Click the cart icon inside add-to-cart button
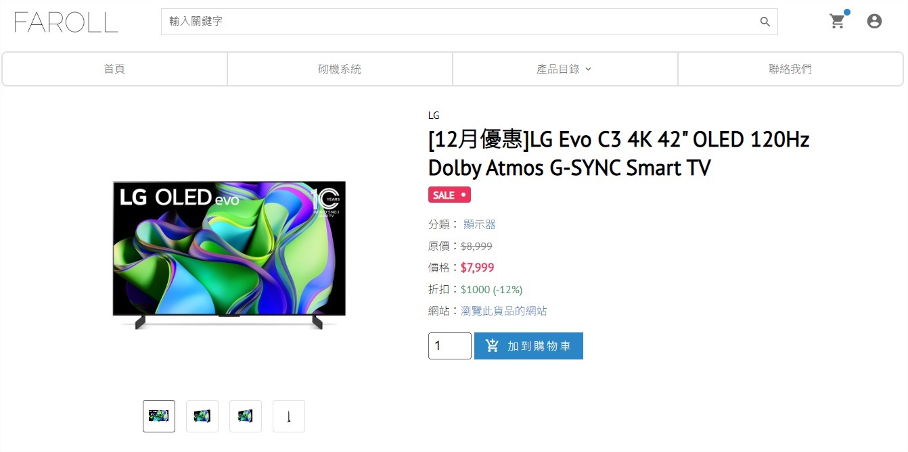908x452 pixels. 493,346
